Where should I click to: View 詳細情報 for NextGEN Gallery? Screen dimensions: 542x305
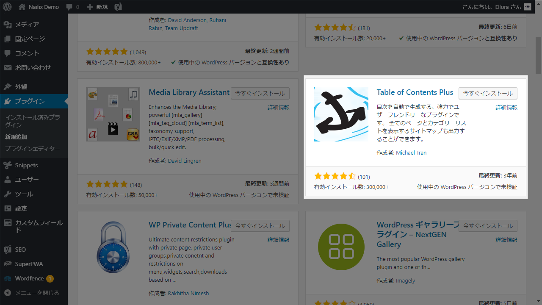506,240
